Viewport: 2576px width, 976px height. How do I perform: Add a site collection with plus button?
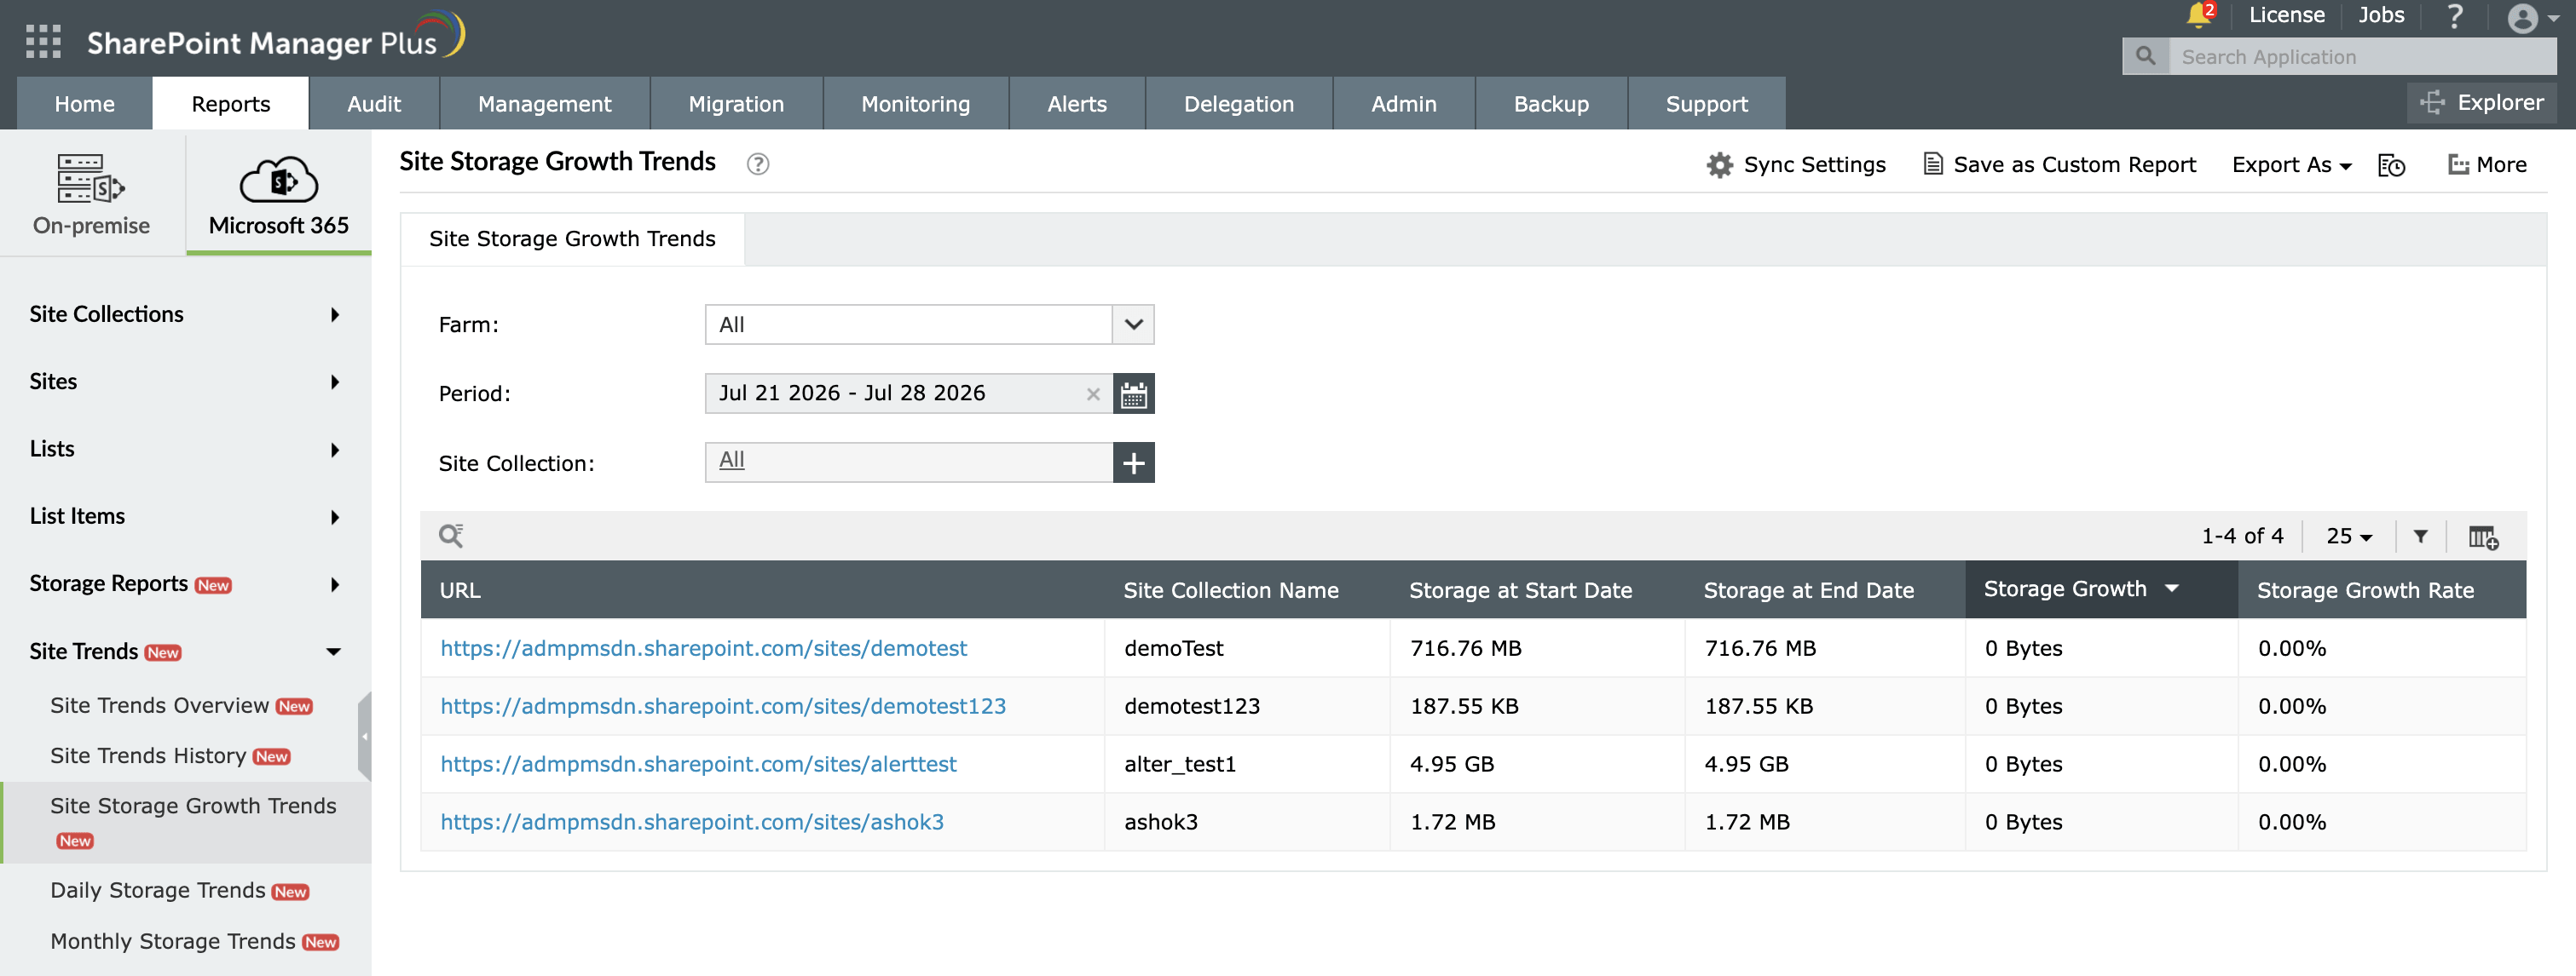(x=1133, y=462)
